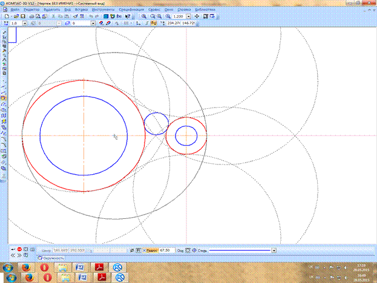
Task: Open the Вид menu
Action: pos(68,10)
